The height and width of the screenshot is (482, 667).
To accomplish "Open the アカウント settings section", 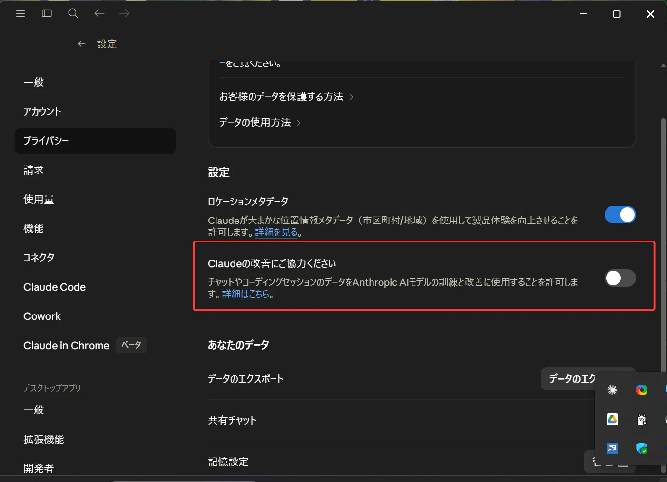I will pyautogui.click(x=95, y=111).
